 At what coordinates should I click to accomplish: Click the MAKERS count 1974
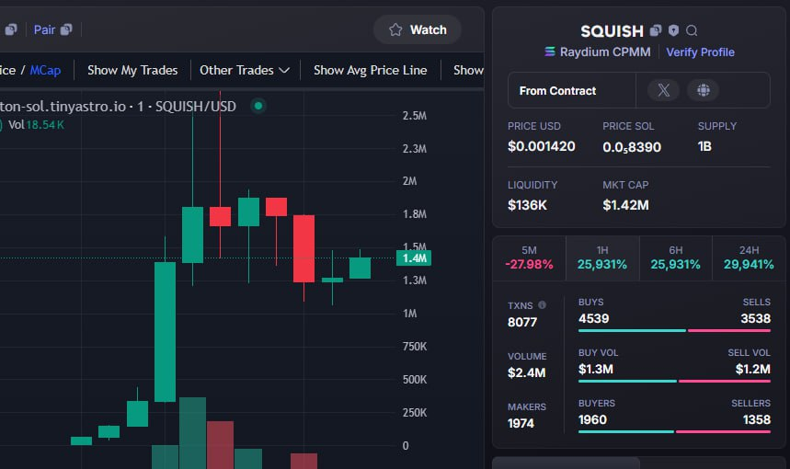coord(521,423)
